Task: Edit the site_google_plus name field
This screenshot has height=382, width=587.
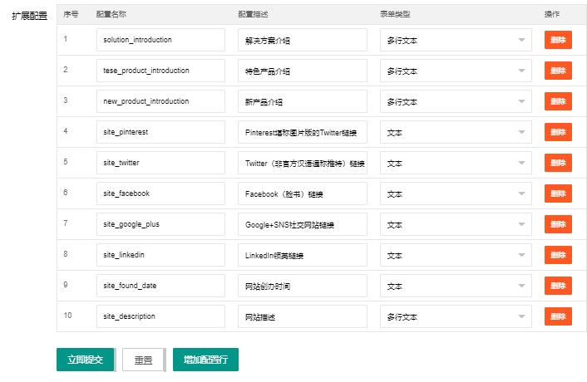Action: click(x=160, y=224)
